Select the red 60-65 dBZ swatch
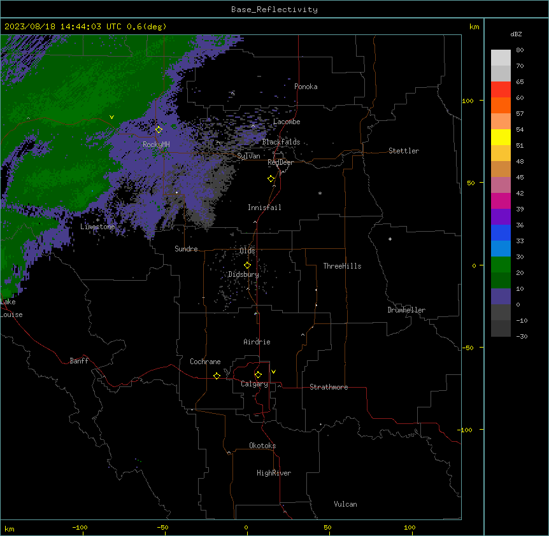Viewport: 549px width, 536px height. pos(501,90)
